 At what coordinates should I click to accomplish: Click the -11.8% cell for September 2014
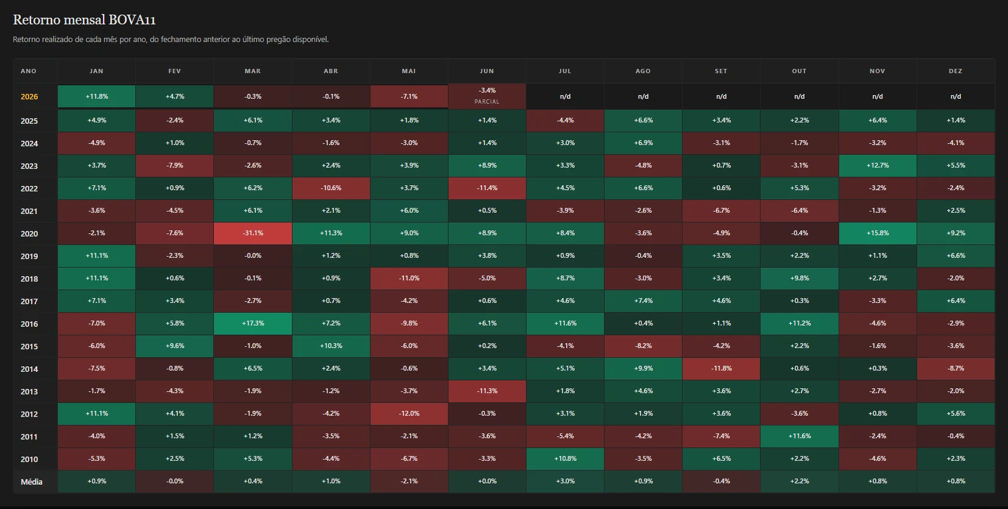721,368
